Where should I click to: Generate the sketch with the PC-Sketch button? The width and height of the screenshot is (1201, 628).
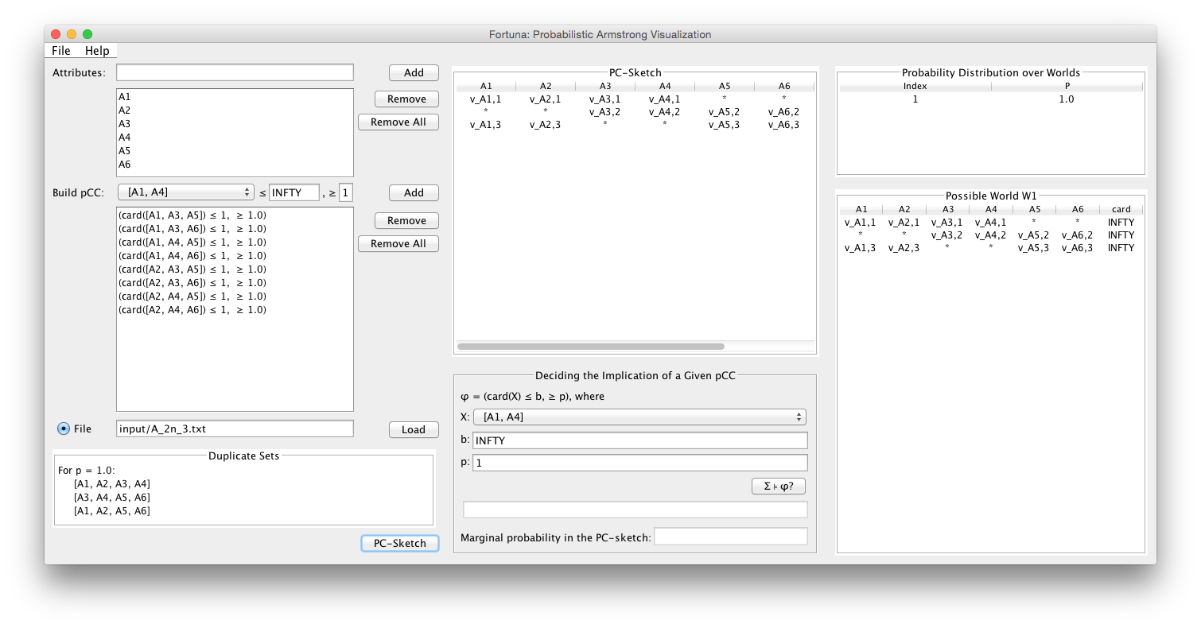[x=400, y=543]
